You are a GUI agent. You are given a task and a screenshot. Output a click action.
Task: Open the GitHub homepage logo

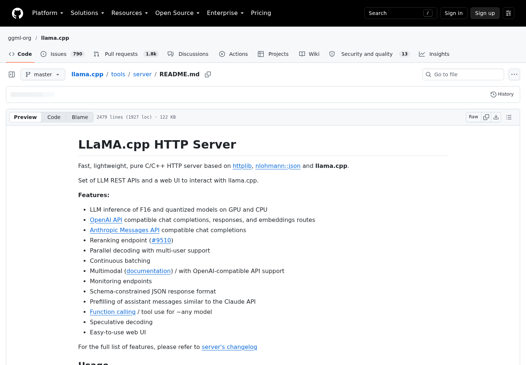click(18, 13)
